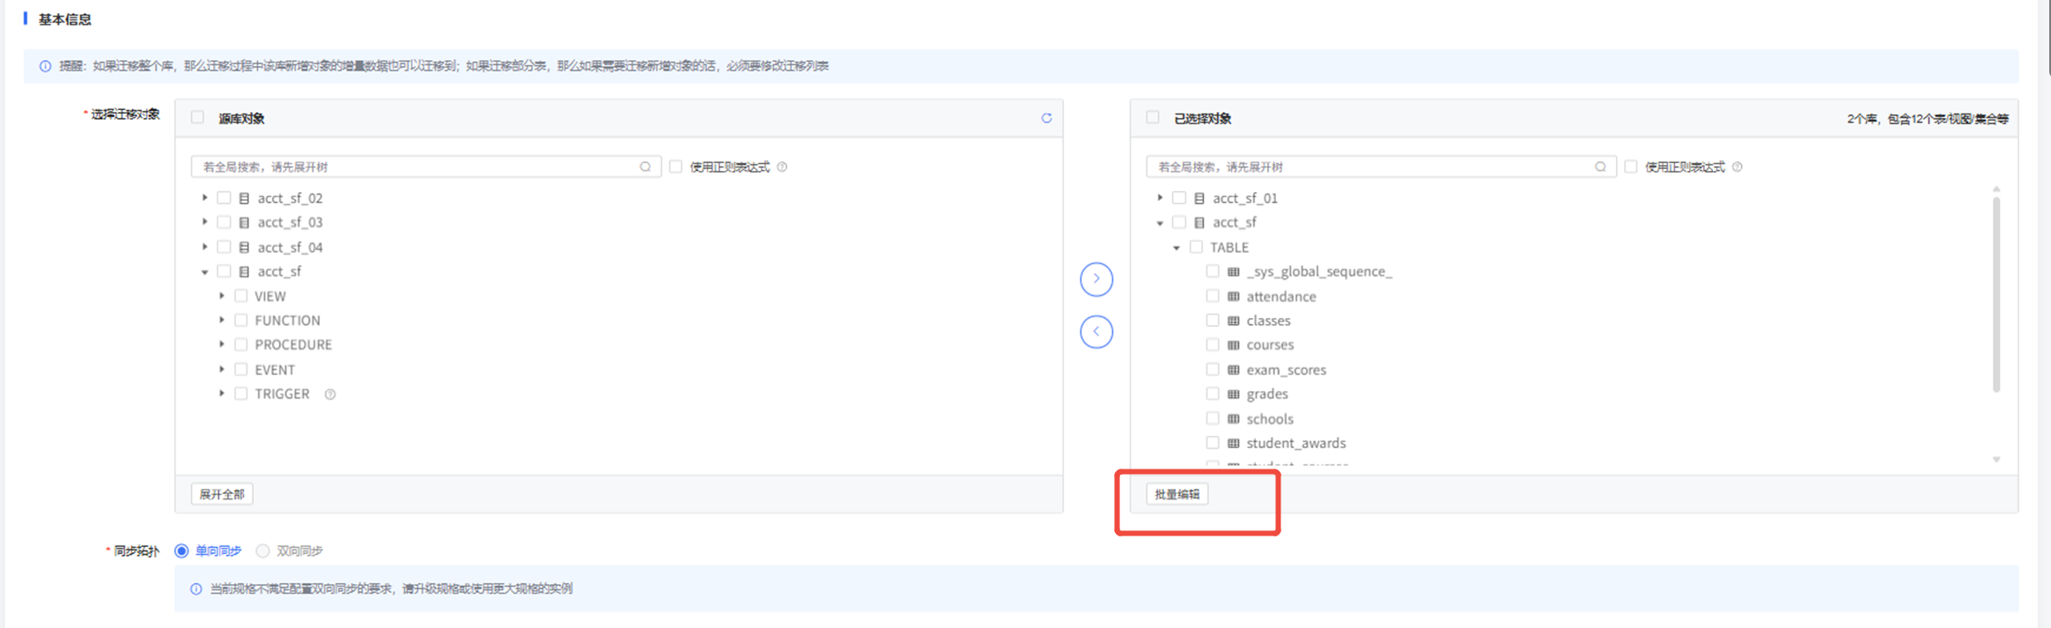Expand the acct_sf_04 node

pos(205,247)
